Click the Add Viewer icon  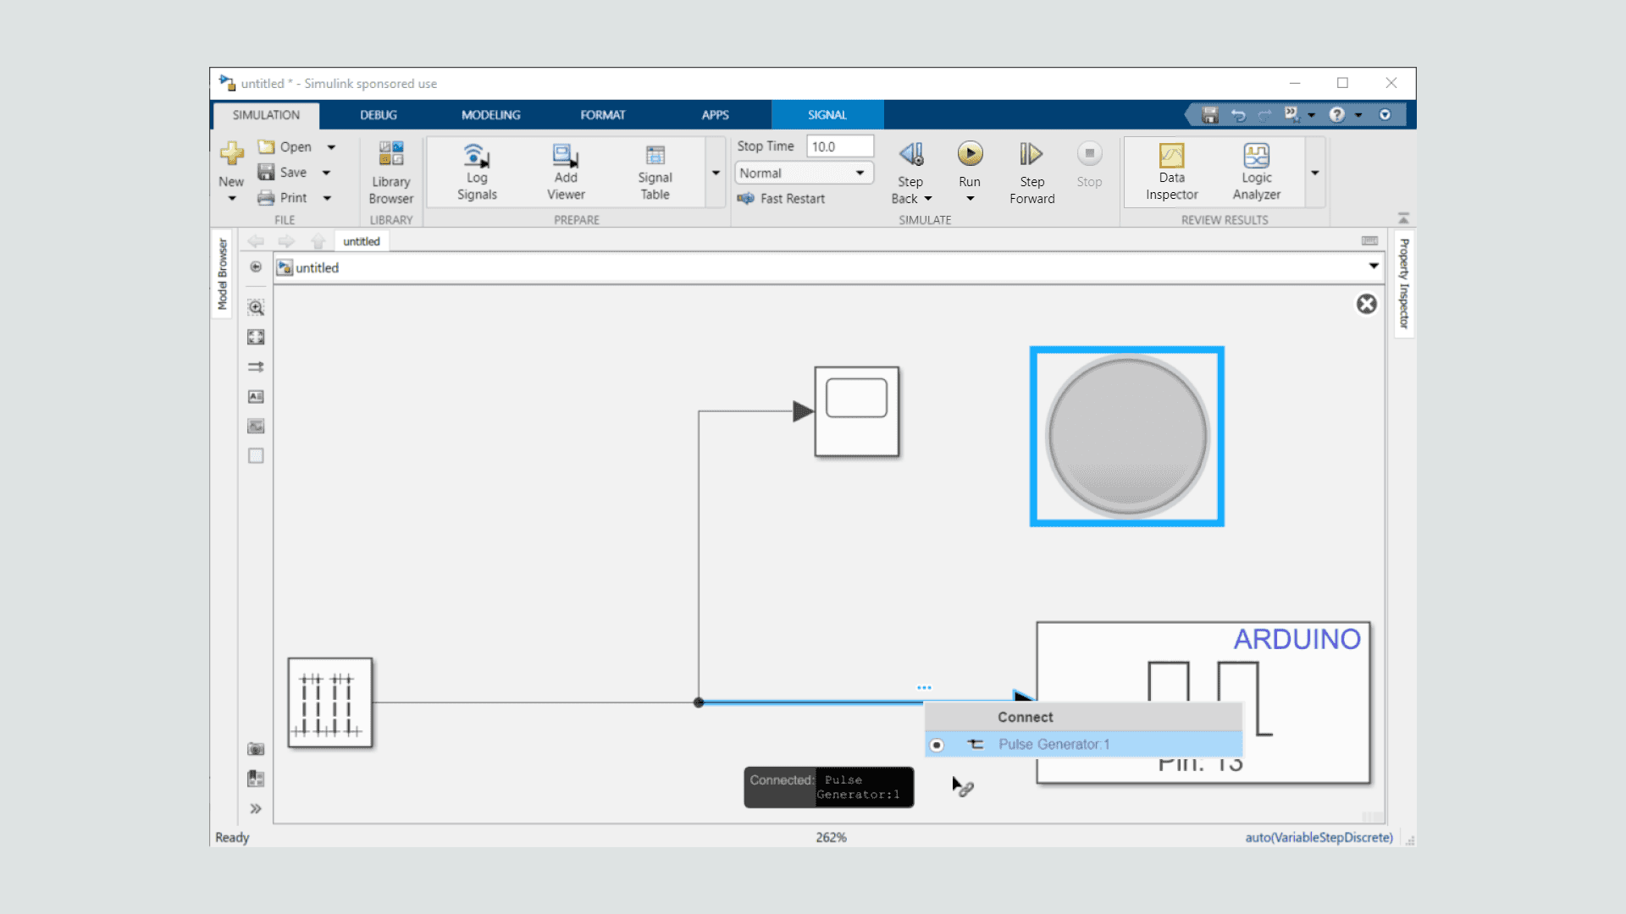[565, 157]
